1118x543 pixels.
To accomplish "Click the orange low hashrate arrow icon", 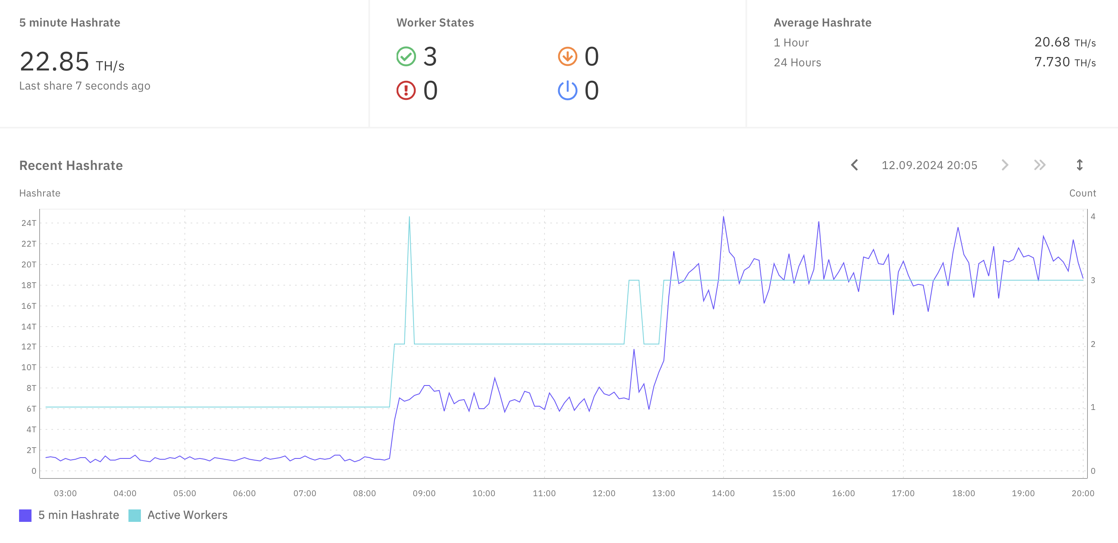I will click(567, 57).
